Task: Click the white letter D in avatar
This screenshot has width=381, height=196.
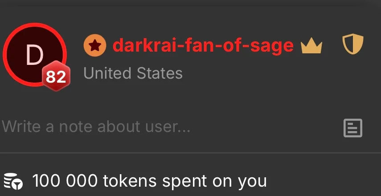Action: [x=34, y=56]
